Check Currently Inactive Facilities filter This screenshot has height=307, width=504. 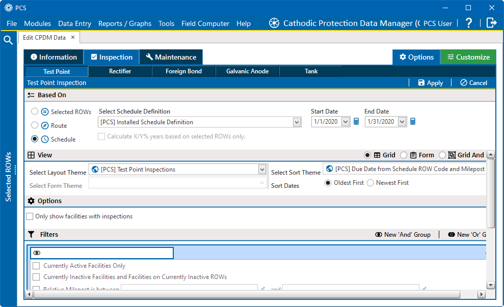[x=36, y=277]
